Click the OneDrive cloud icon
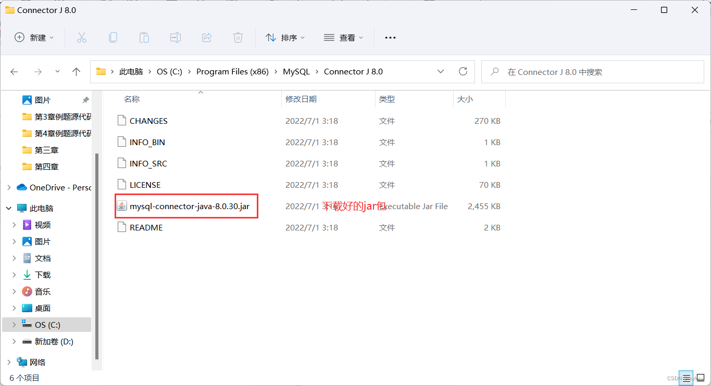This screenshot has width=711, height=386. pos(22,187)
